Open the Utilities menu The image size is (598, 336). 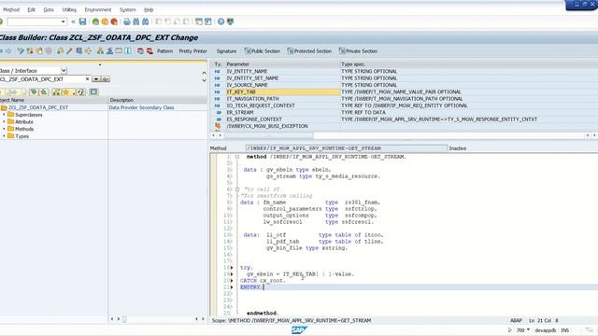coord(69,9)
